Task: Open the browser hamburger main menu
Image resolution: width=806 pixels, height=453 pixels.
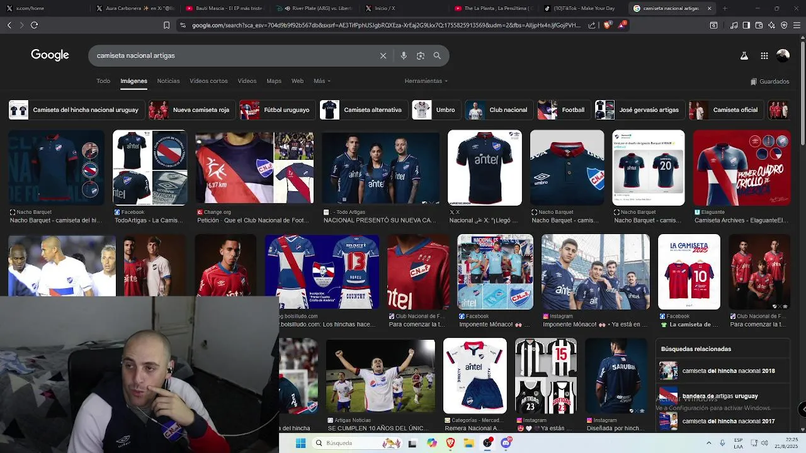Action: point(797,25)
